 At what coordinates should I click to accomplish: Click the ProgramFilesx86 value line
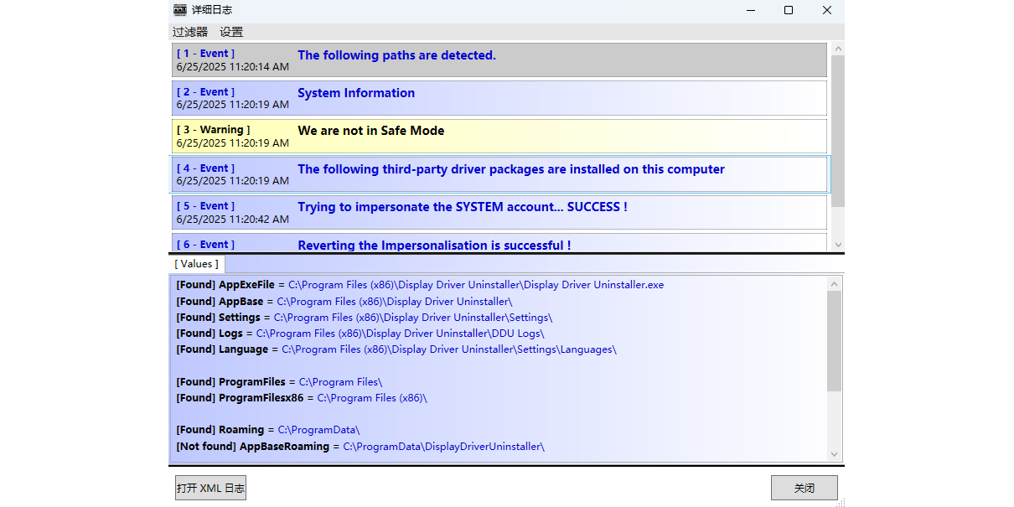302,398
